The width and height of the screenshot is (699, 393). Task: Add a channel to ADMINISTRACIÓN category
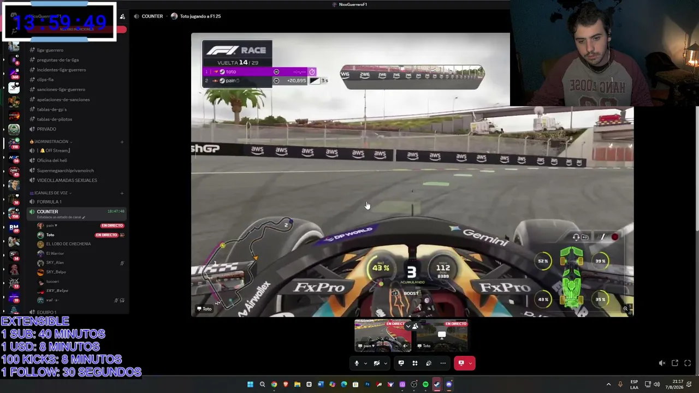[122, 142]
